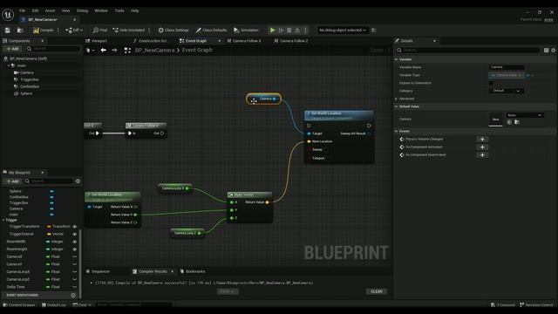Viewport: 558px width, 314px height.
Task: Navigate forward with the graph forward arrow
Action: click(114, 51)
